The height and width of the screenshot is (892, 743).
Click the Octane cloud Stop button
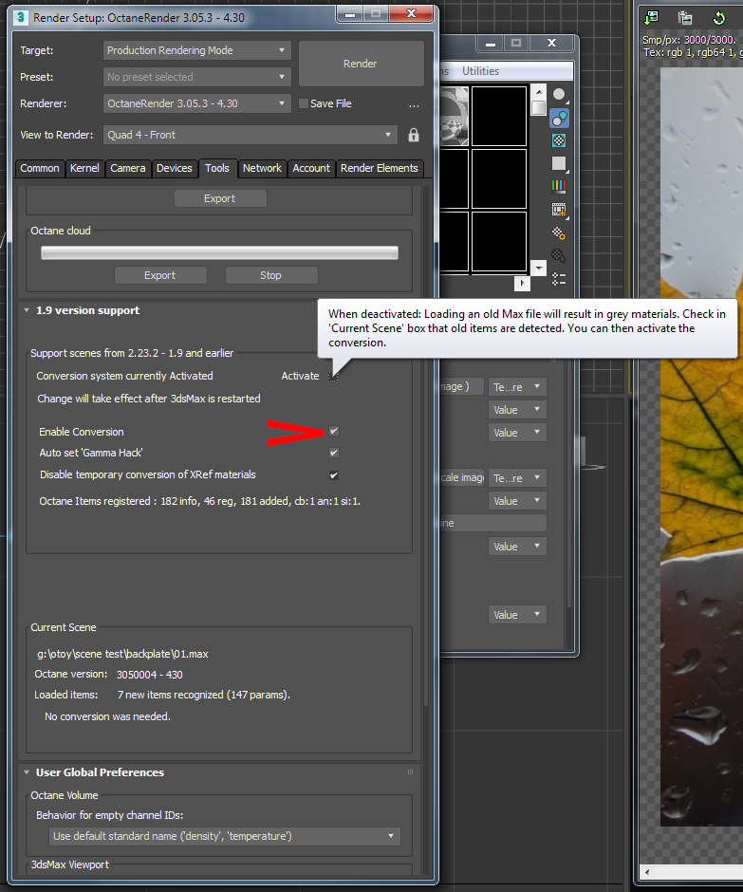tap(270, 275)
